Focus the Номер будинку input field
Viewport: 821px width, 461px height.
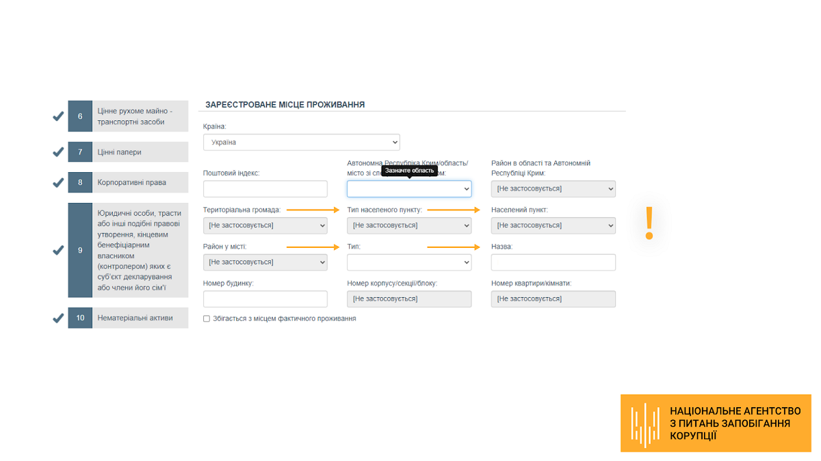click(265, 299)
